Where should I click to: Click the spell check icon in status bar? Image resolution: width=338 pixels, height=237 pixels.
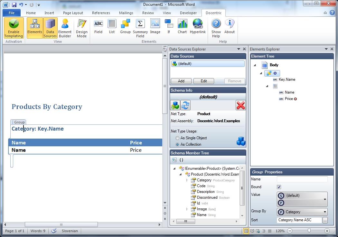click(54, 231)
